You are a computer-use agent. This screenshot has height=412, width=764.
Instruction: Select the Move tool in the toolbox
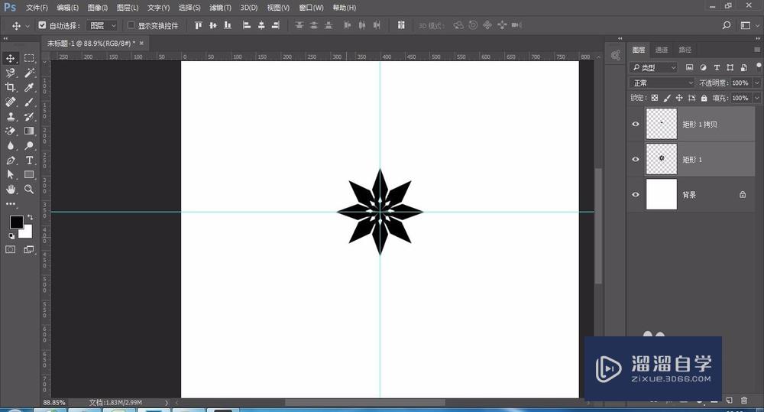(10, 58)
